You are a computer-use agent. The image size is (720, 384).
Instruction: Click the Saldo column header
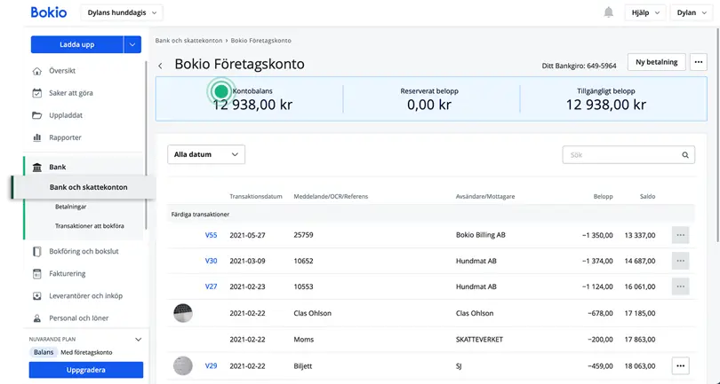[647, 197]
